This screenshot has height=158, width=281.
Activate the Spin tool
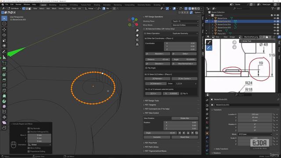(x=4, y=101)
